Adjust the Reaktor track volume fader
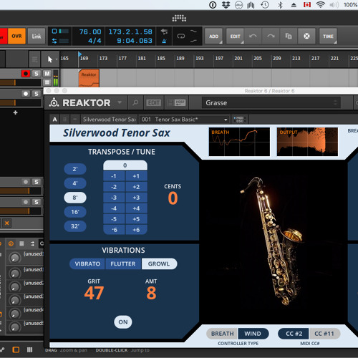The image size is (358, 358). point(21,82)
